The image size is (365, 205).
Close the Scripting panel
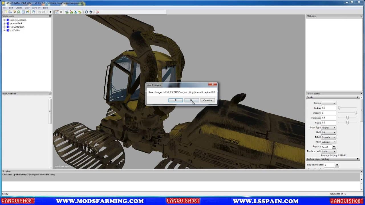pyautogui.click(x=361, y=171)
